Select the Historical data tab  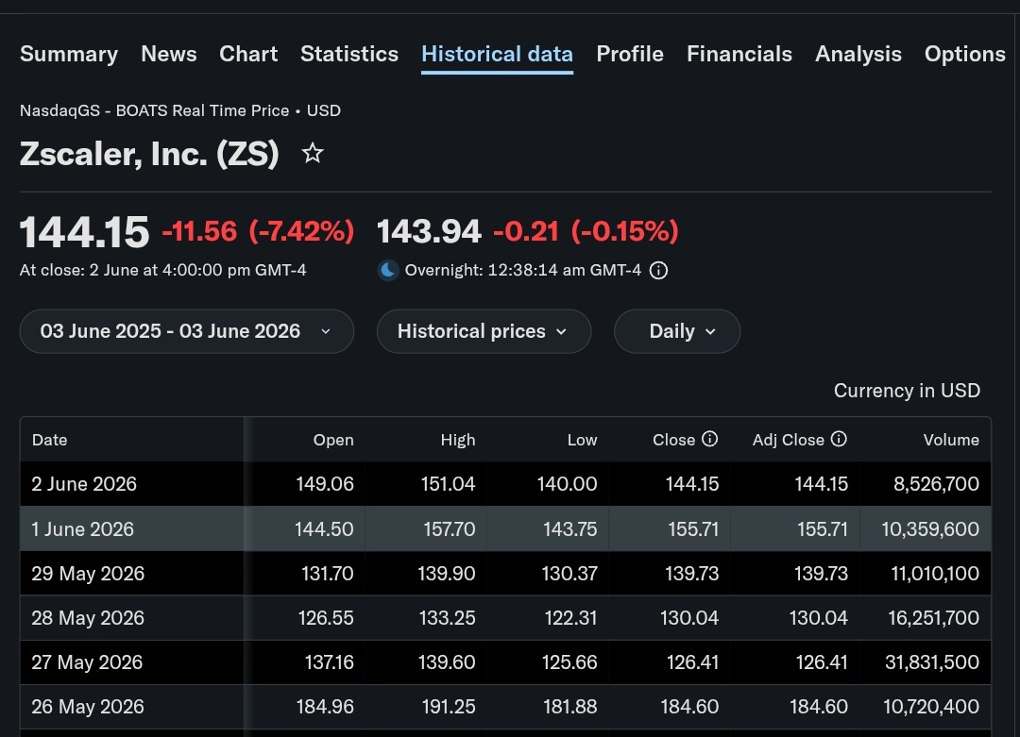pos(497,54)
